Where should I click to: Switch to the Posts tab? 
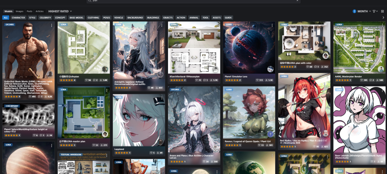pyautogui.click(x=29, y=11)
